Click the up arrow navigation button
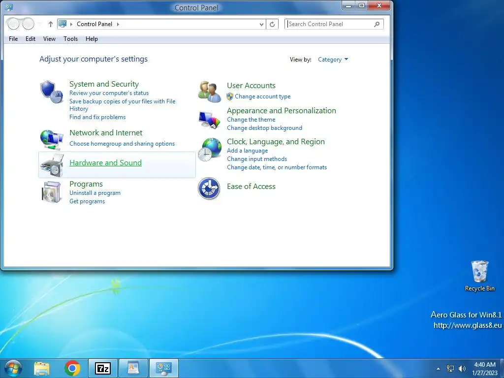The width and height of the screenshot is (504, 378). pos(51,24)
